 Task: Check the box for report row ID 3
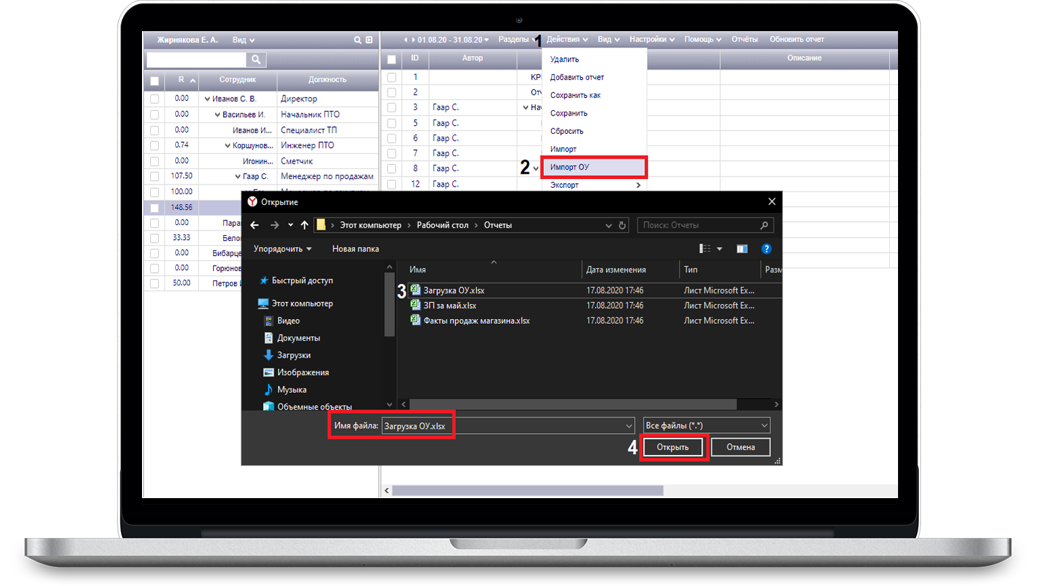tap(392, 107)
